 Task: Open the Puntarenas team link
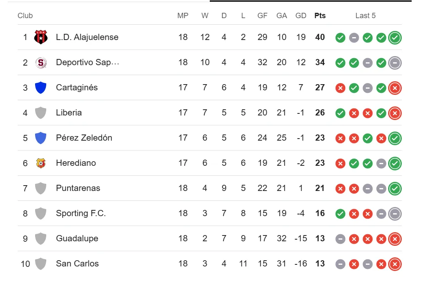pos(78,188)
